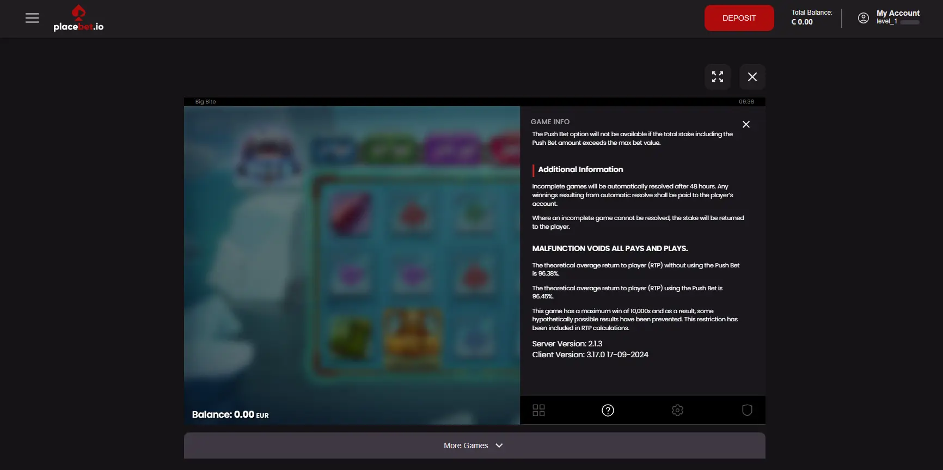
Task: Open My Account profile icon
Action: (863, 18)
